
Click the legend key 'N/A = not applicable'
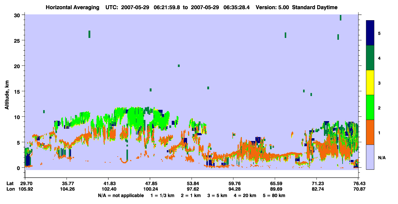click(x=121, y=195)
